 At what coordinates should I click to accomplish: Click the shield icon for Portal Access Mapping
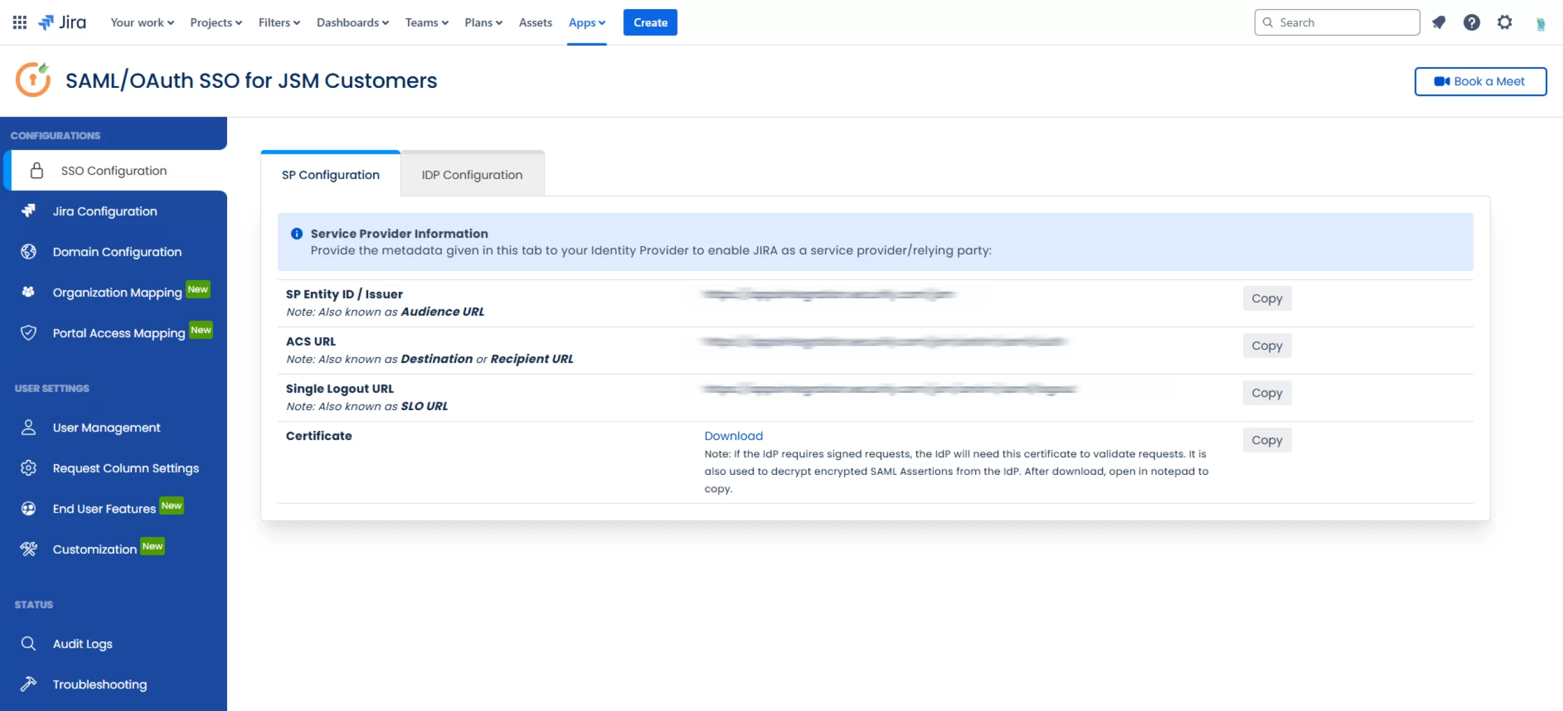pos(28,333)
